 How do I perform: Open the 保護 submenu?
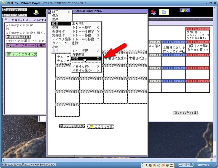[61, 27]
